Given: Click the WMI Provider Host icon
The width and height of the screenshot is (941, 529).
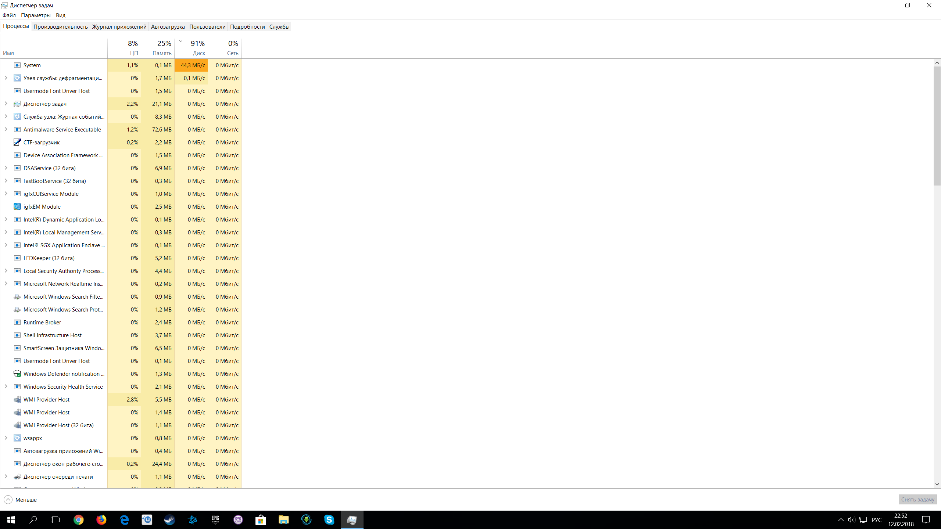Looking at the screenshot, I should tap(17, 399).
